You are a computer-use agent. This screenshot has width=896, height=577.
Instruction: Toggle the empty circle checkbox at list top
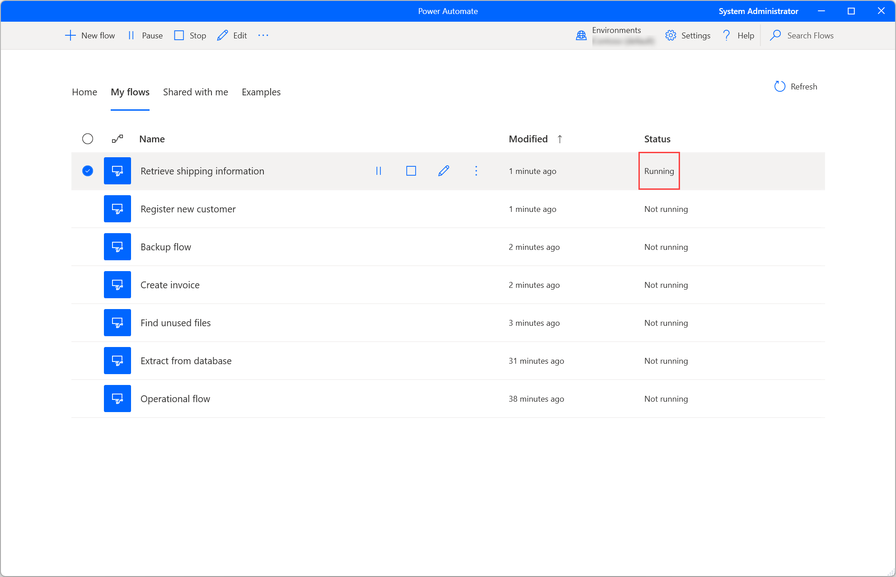tap(88, 139)
